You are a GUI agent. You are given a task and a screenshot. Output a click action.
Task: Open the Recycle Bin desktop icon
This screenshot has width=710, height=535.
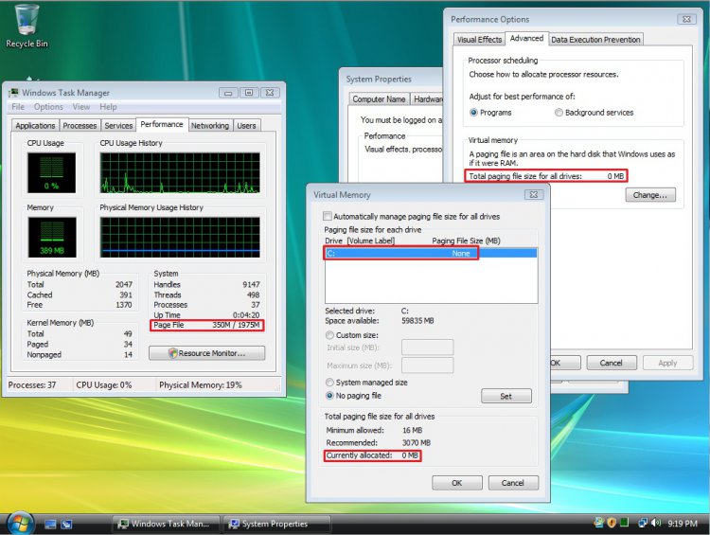click(x=27, y=26)
